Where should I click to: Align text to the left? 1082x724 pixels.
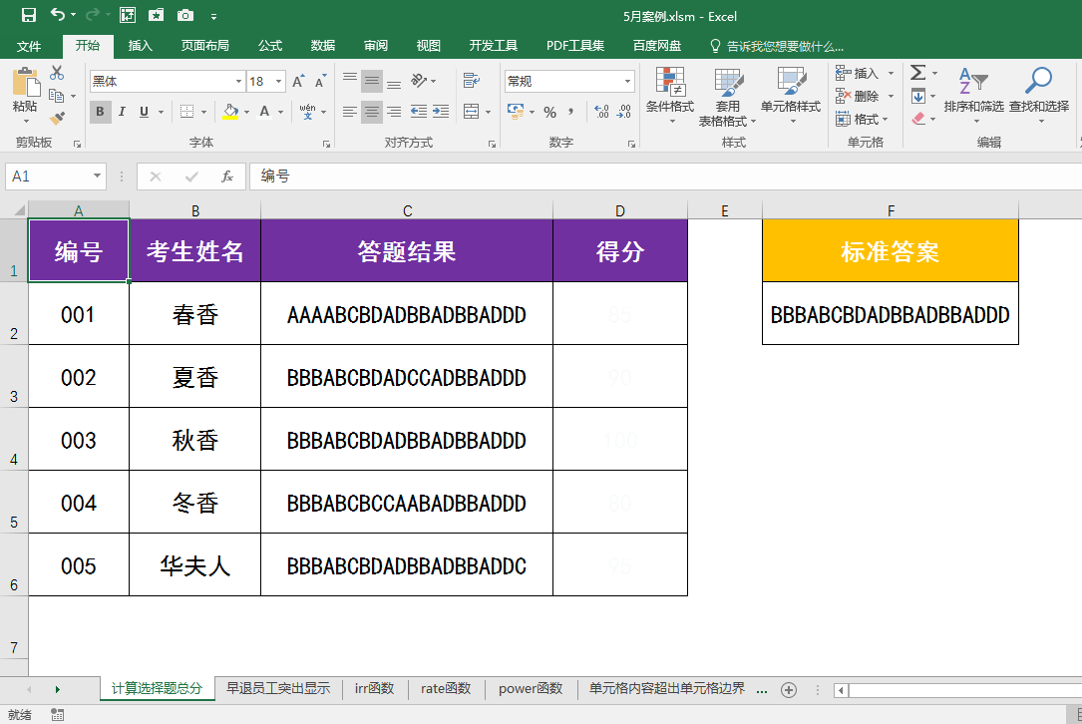tap(350, 111)
